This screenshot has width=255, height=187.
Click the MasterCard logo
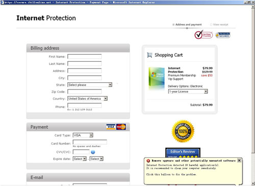click(x=121, y=127)
